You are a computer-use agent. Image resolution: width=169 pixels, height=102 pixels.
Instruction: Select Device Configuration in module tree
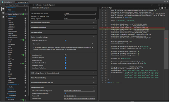13,14
